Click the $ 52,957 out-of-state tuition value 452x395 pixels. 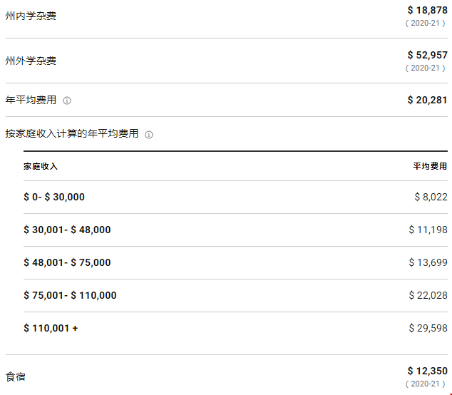[x=427, y=55]
